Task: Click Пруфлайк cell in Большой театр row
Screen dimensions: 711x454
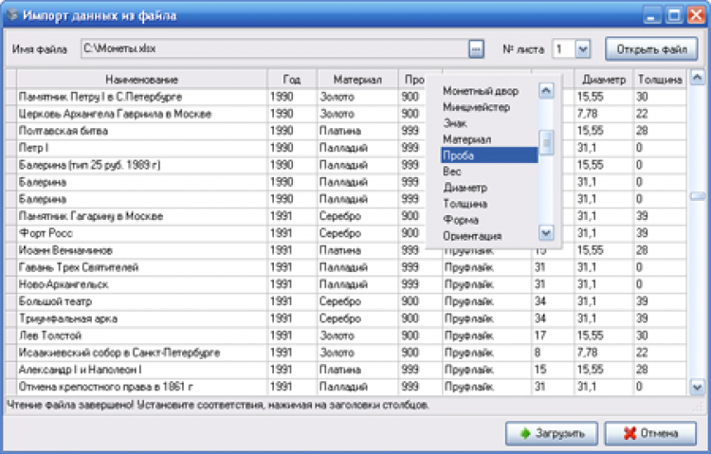Action: coord(486,301)
